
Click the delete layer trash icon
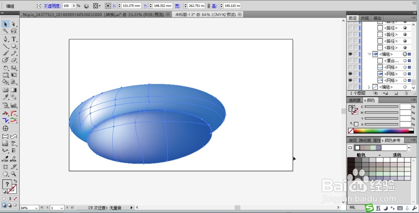(x=406, y=93)
